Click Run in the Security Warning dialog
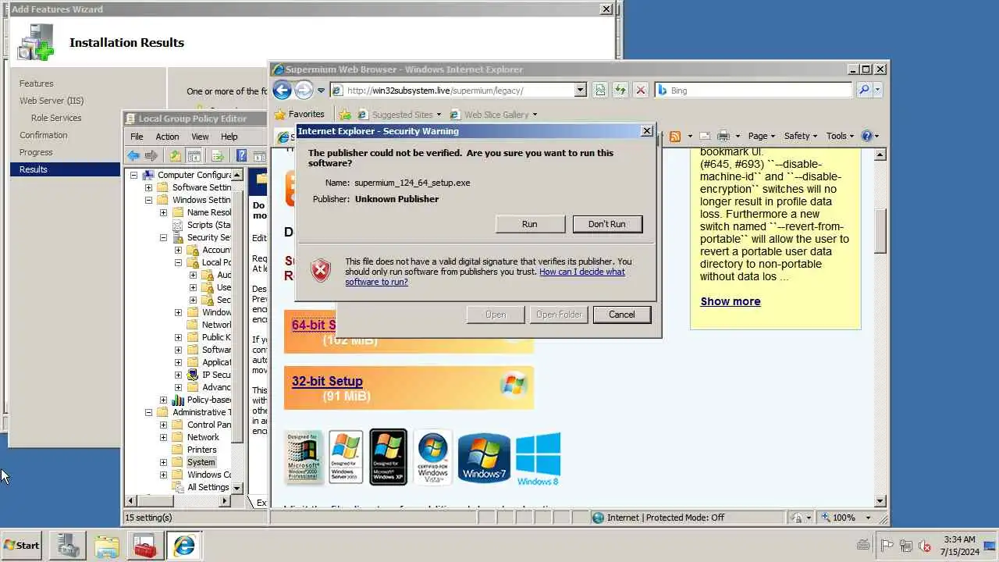The width and height of the screenshot is (999, 562). tap(530, 224)
